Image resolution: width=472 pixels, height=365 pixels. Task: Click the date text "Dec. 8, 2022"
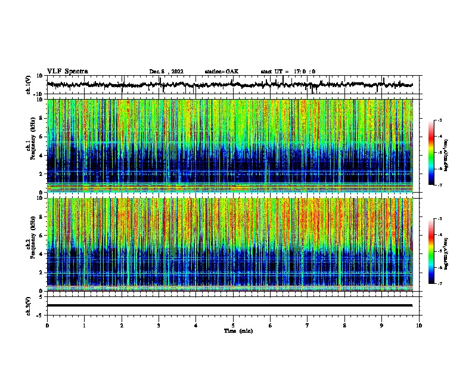pos(166,72)
